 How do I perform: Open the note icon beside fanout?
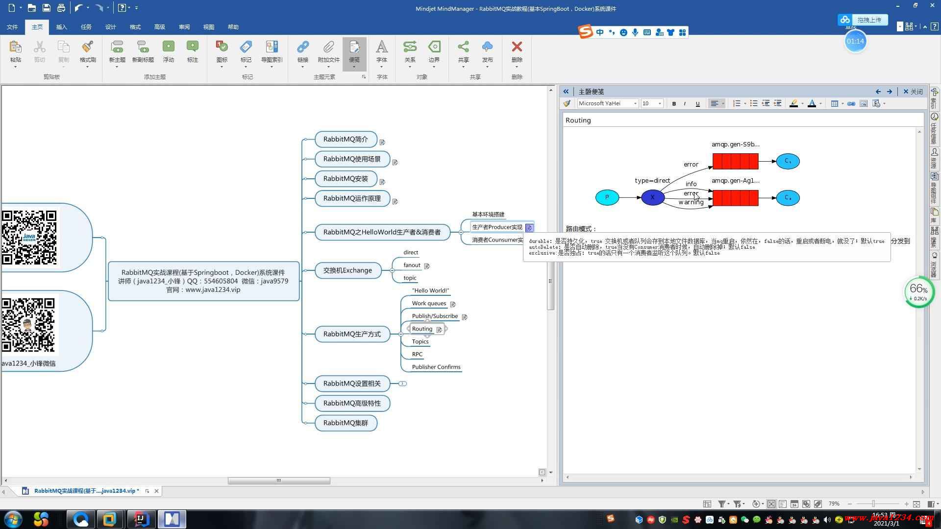(x=427, y=266)
